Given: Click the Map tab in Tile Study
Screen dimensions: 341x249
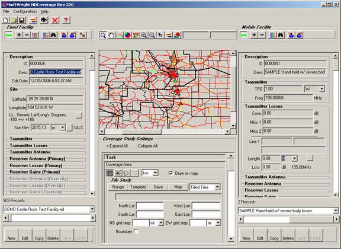Looking at the screenshot, I should (178, 187).
